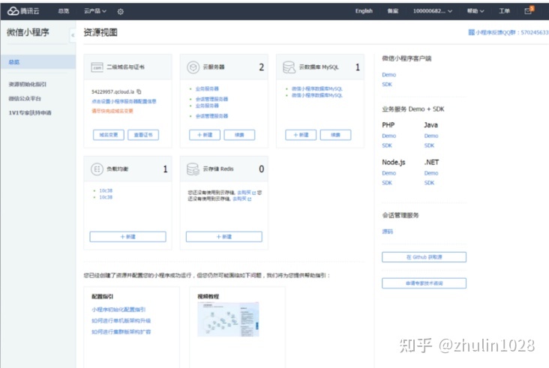Click 新建 in the MySQL card
This screenshot has height=368, width=549.
301,135
